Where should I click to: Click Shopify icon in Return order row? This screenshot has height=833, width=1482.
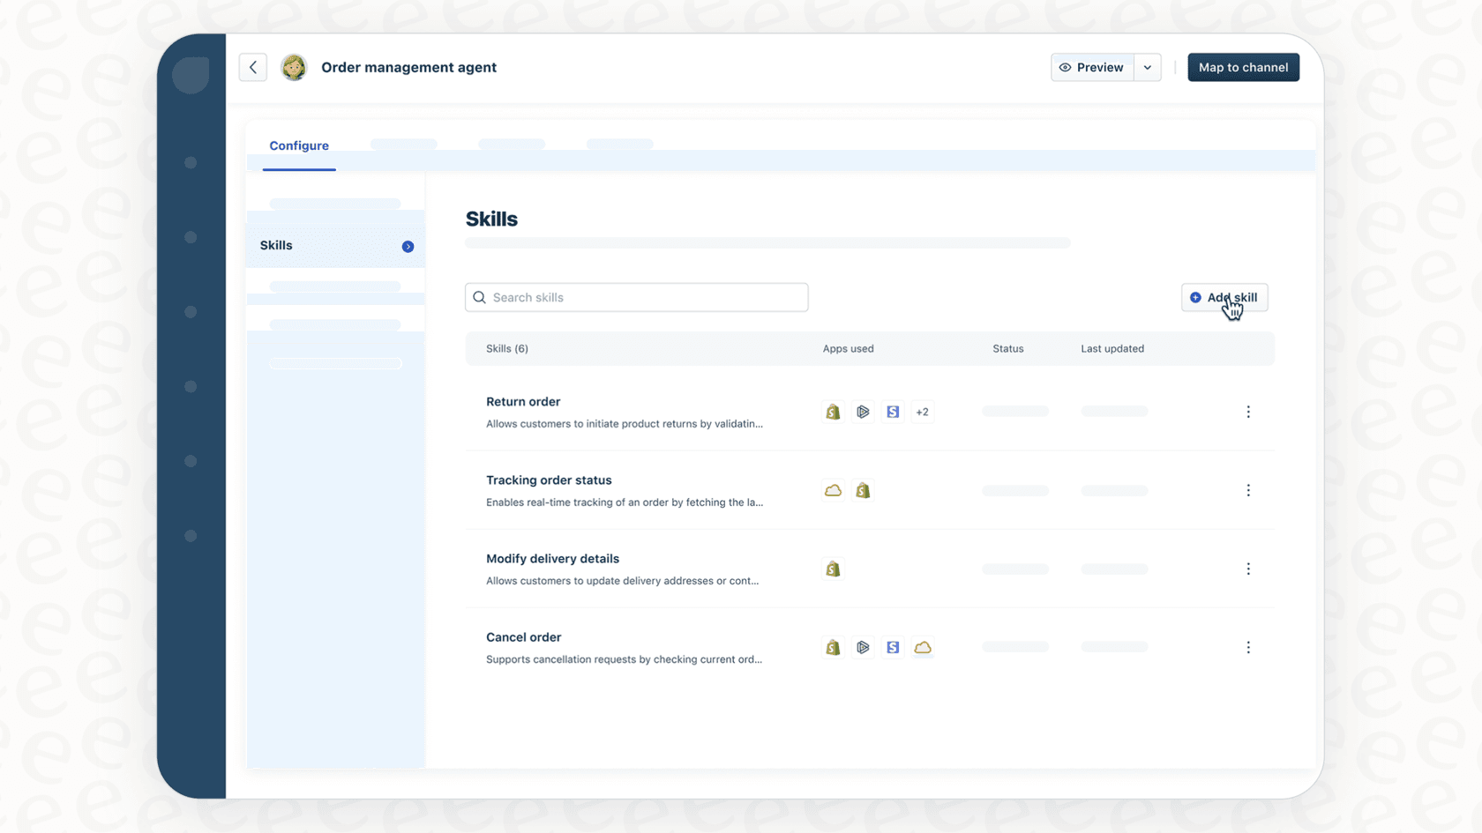coord(833,412)
